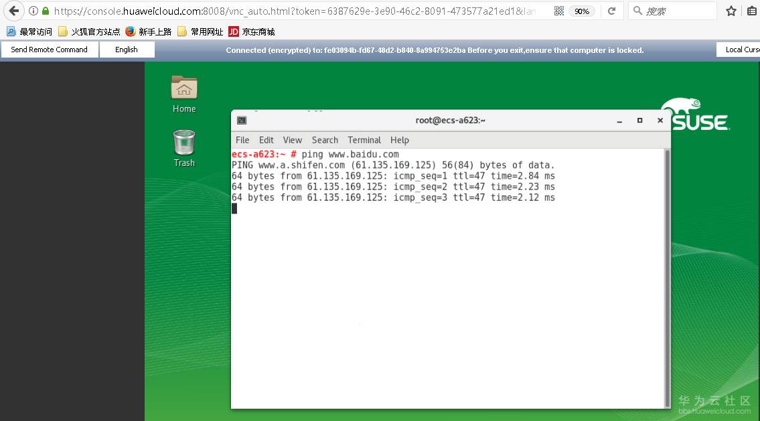Click the 'Connected (encrypted) to' status message

435,50
